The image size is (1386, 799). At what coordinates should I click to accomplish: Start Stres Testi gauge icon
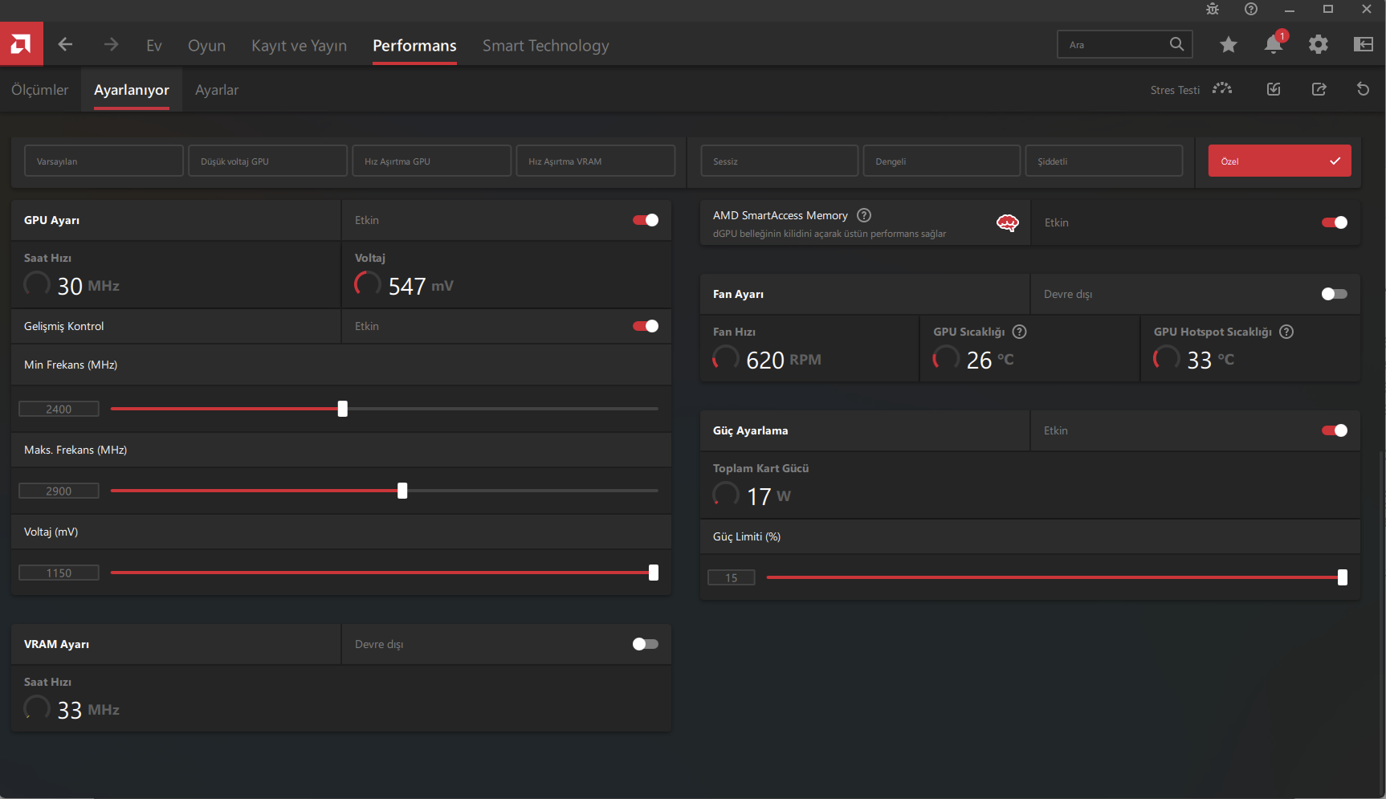point(1222,89)
